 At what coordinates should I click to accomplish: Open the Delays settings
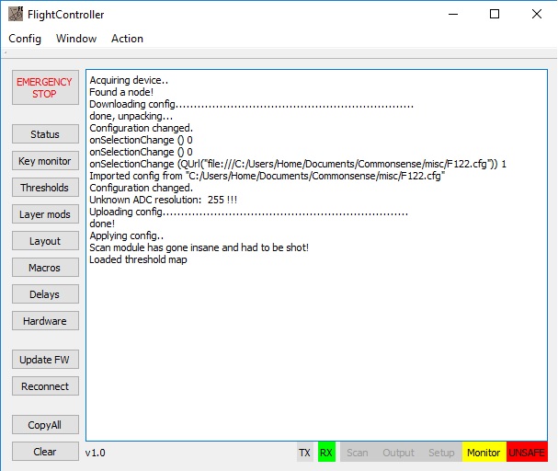coord(45,294)
